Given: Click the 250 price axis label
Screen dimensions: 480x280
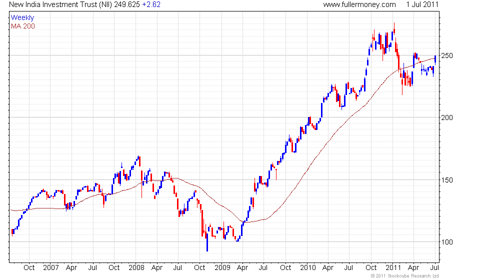Looking at the screenshot, I should 447,55.
